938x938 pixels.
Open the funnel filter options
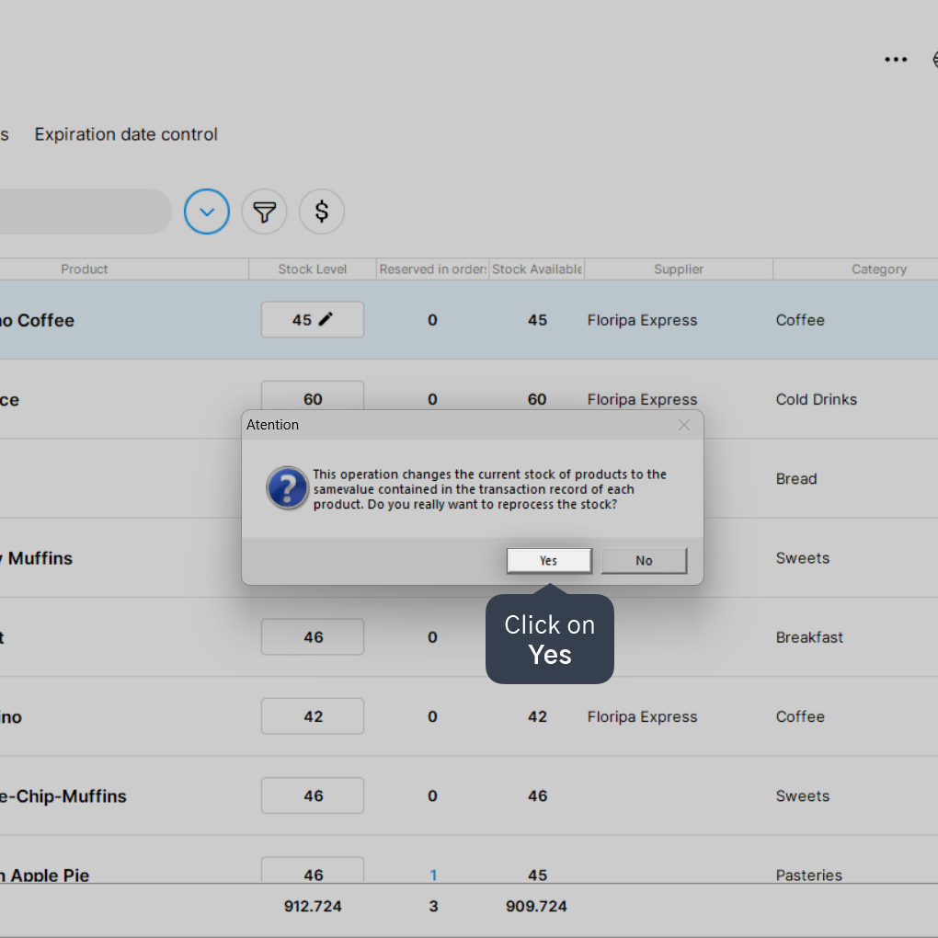click(265, 212)
